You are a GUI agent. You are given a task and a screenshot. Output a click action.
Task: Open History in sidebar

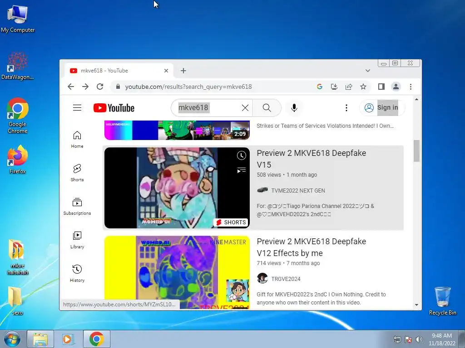point(77,273)
